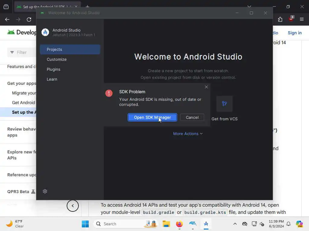Expand the More Actions dropdown

188,134
